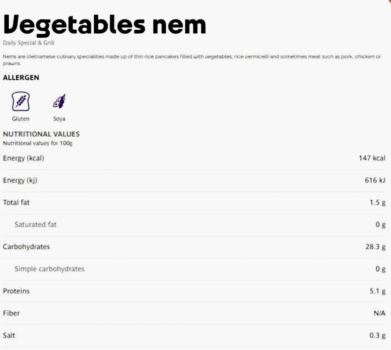Click the Saturated fat sub-row label
This screenshot has width=391, height=350.
pyautogui.click(x=36, y=225)
